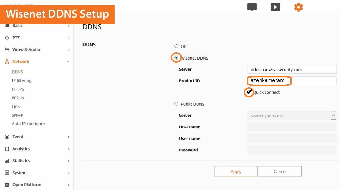Toggle the Quick connect checkbox
The image size is (340, 190).
click(249, 92)
